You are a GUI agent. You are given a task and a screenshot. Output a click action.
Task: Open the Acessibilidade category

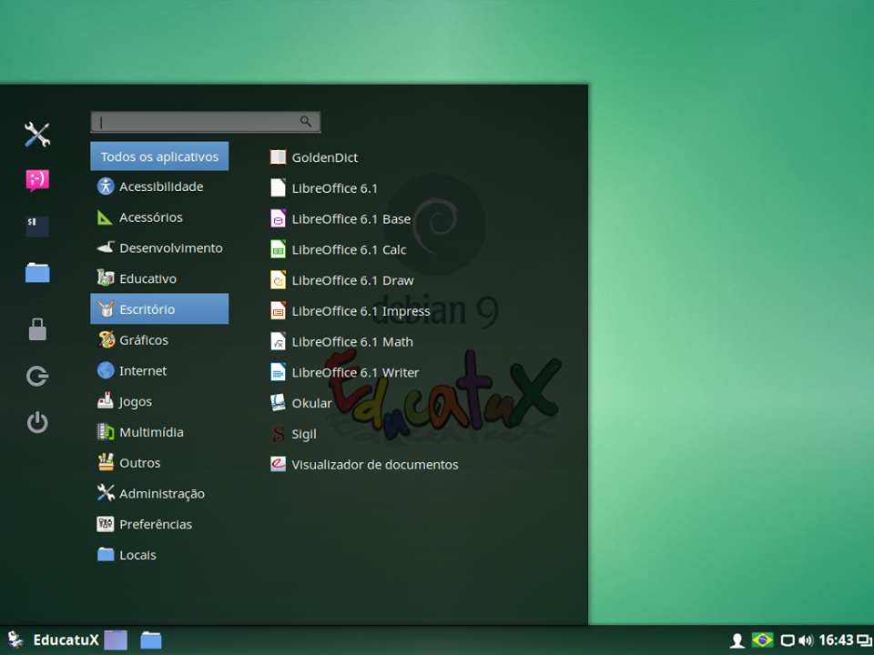pyautogui.click(x=159, y=186)
